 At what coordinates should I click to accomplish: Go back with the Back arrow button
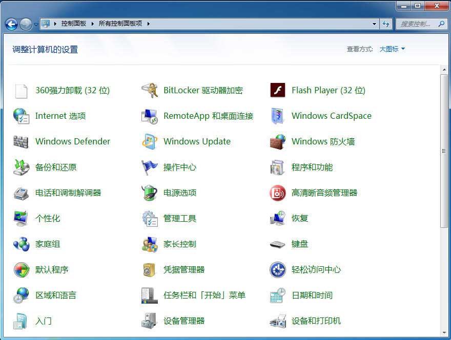(x=11, y=24)
